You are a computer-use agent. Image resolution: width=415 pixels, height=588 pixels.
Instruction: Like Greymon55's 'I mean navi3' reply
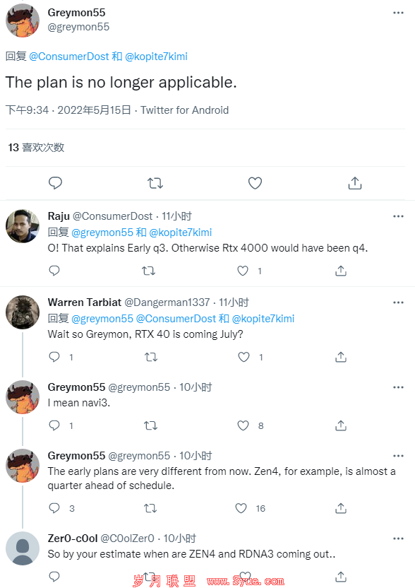(243, 425)
